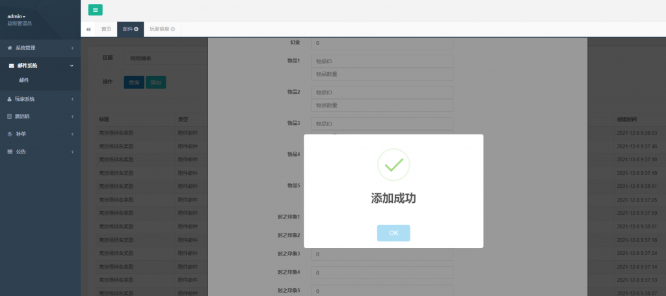Screen dimensions: 666x296
Task: Close the 玩家信息 tab via its X
Action: [173, 29]
